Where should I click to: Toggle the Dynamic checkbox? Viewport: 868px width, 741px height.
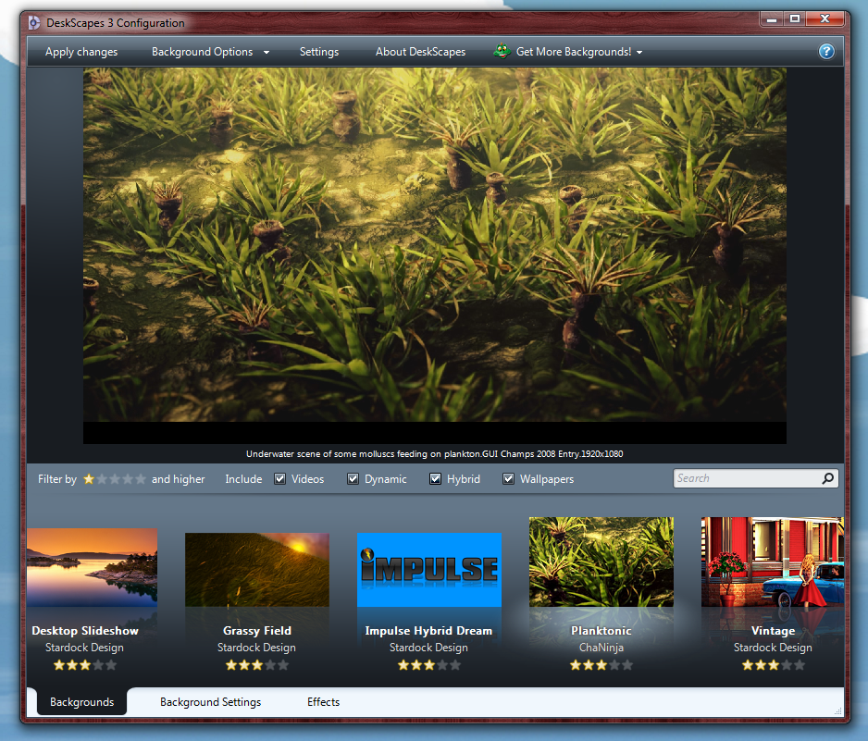(353, 478)
